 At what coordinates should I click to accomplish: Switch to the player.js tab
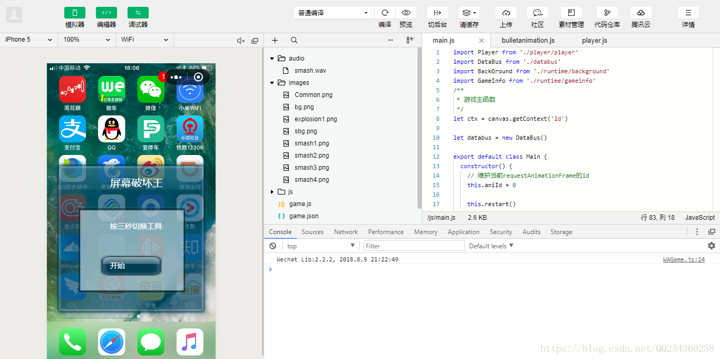[x=595, y=40]
